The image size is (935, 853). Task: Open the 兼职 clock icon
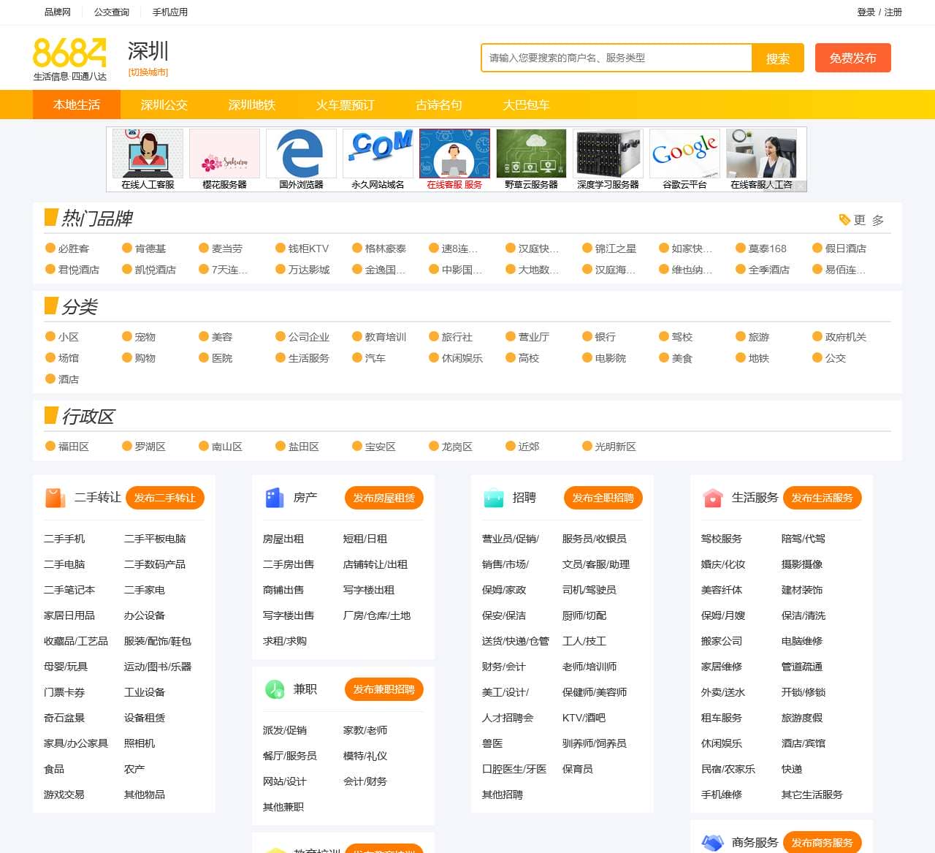tap(275, 689)
